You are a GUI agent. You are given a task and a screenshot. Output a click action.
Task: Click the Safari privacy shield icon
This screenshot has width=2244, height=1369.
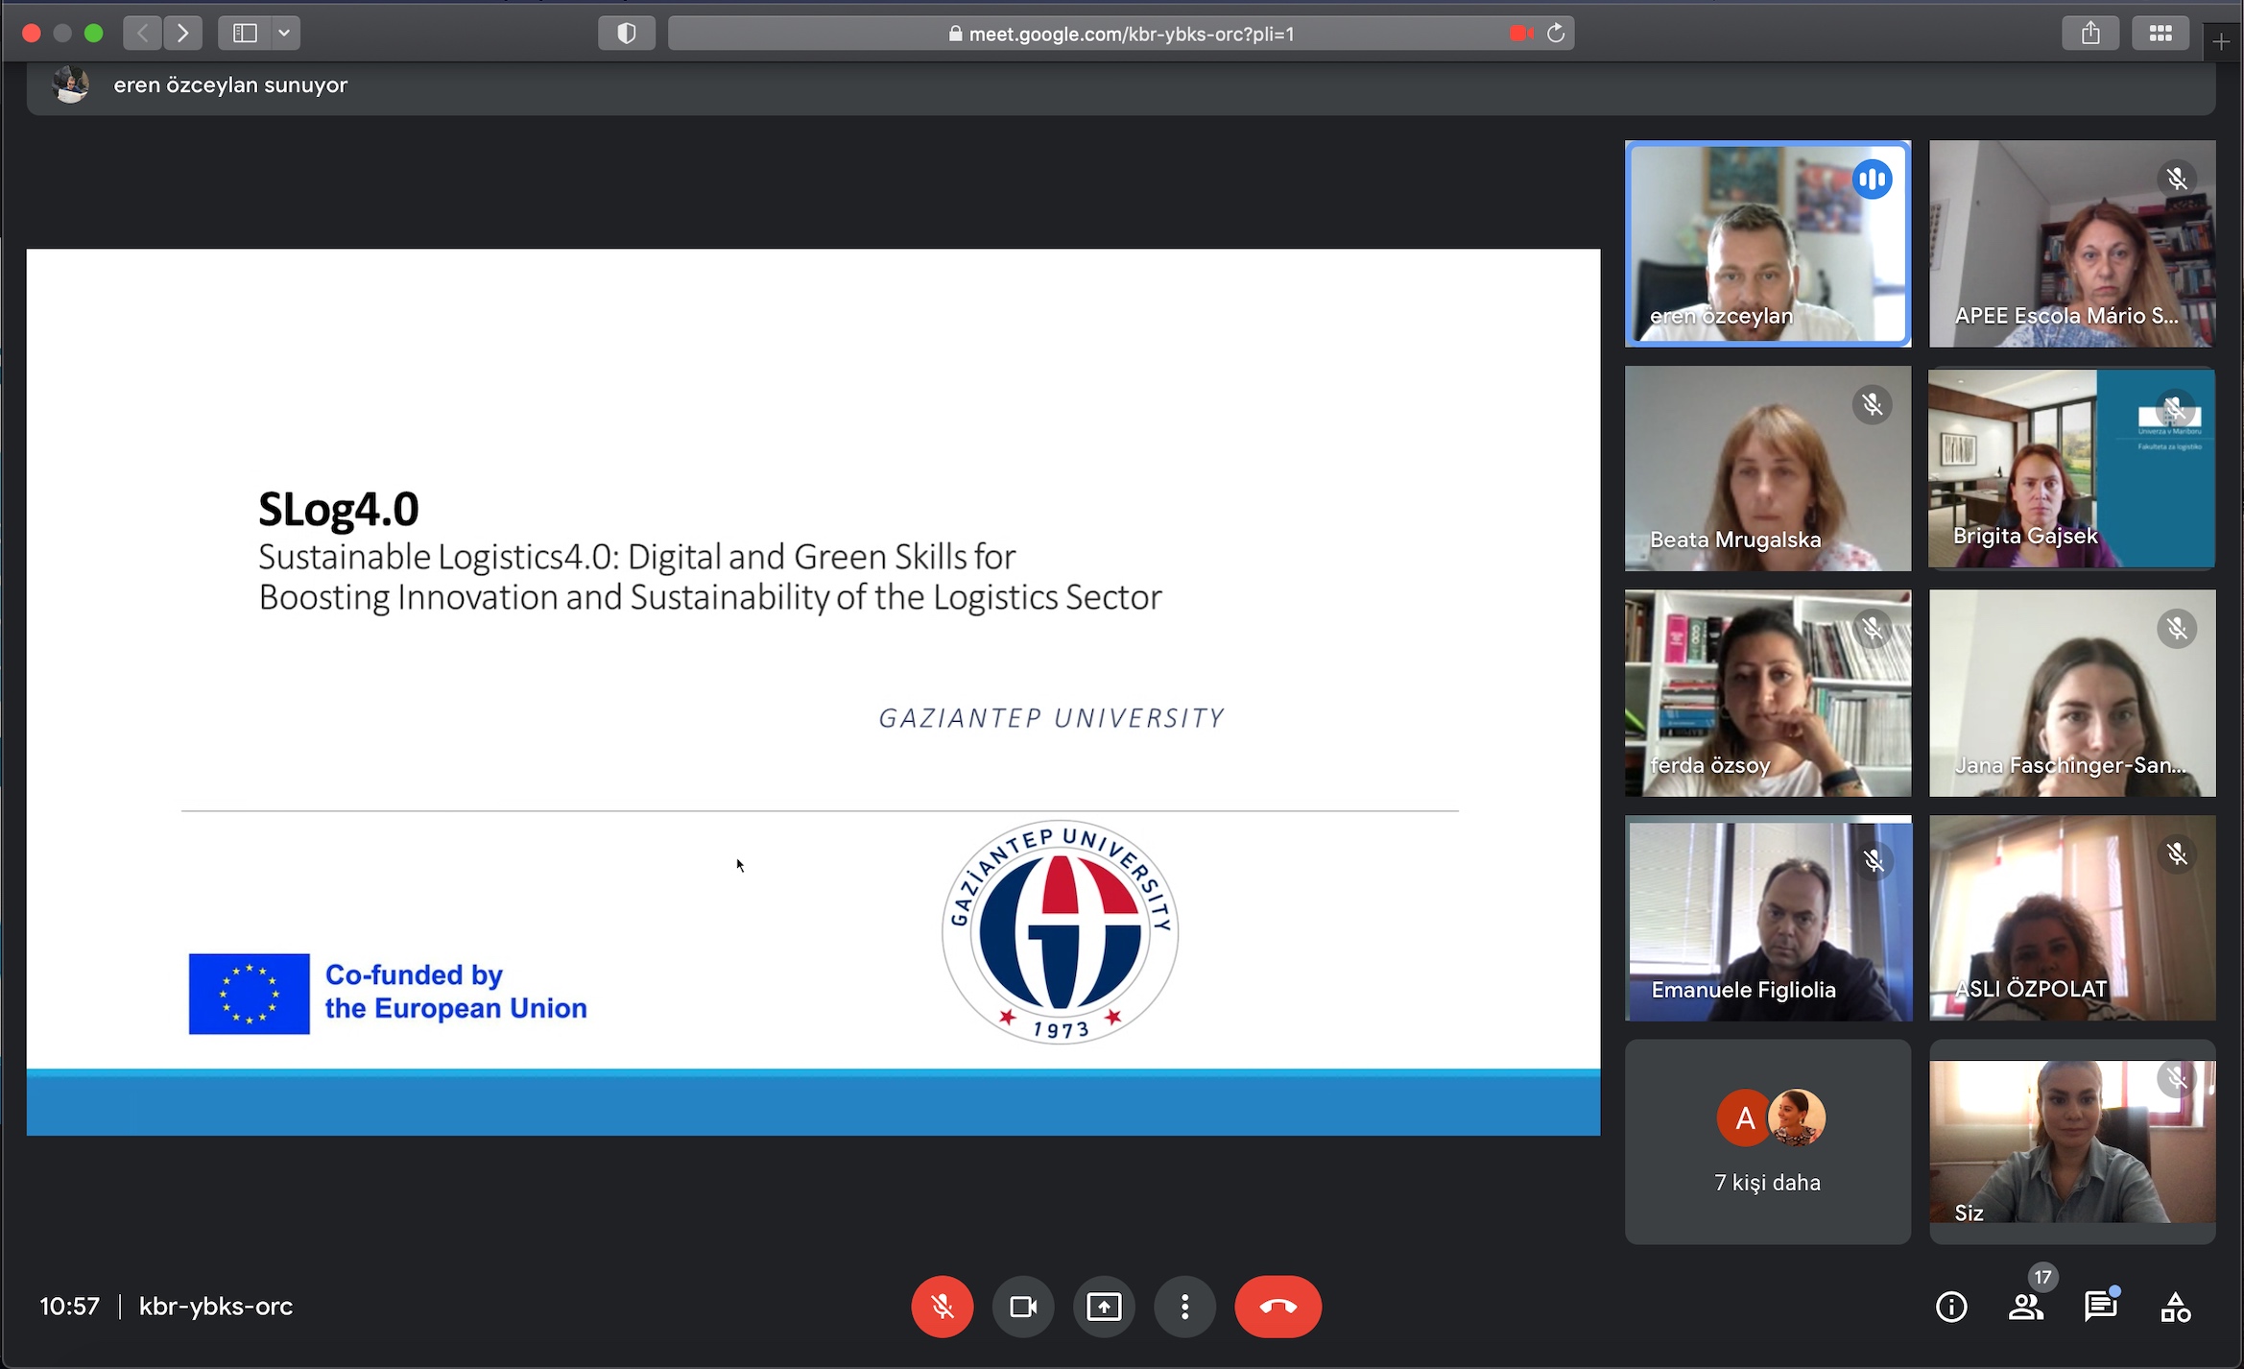626,34
